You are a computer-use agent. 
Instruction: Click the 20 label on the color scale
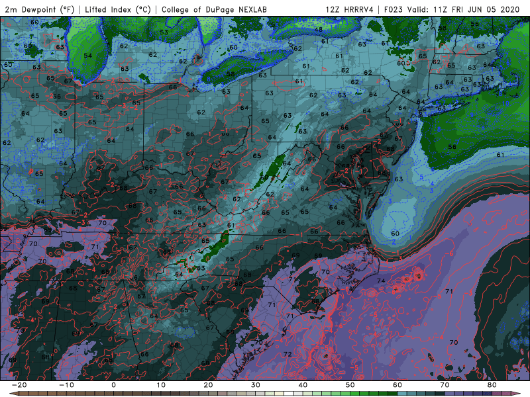tap(208, 385)
